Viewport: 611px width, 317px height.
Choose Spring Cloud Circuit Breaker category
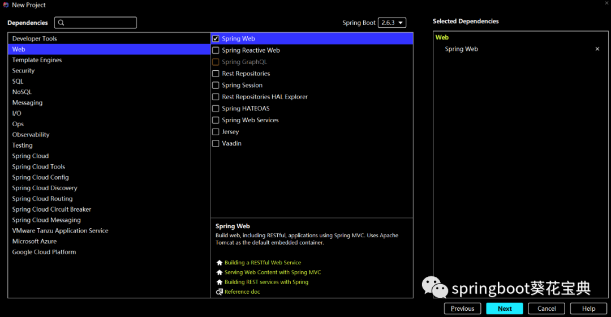pos(109,209)
